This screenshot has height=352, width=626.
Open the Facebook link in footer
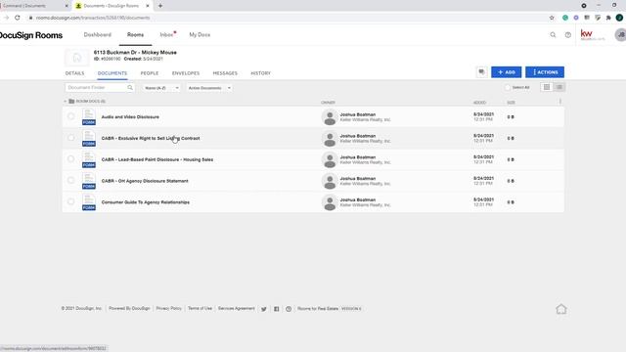coord(276,309)
